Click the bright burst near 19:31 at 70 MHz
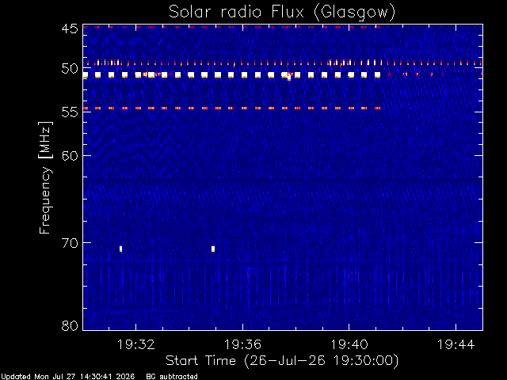 click(120, 249)
